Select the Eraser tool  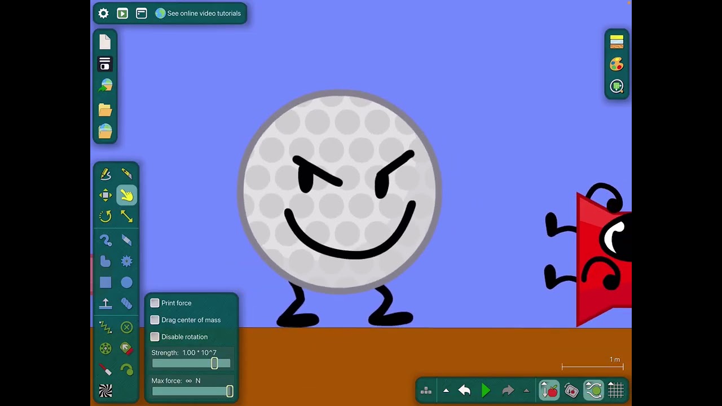click(x=127, y=240)
